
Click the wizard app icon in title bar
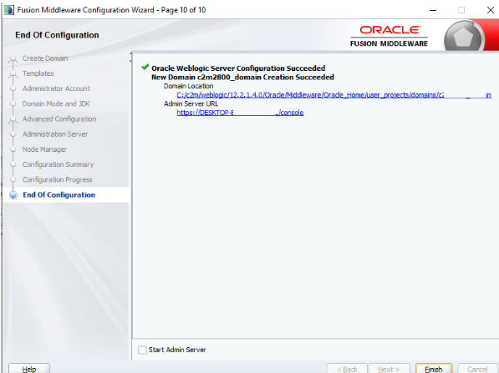[x=9, y=10]
